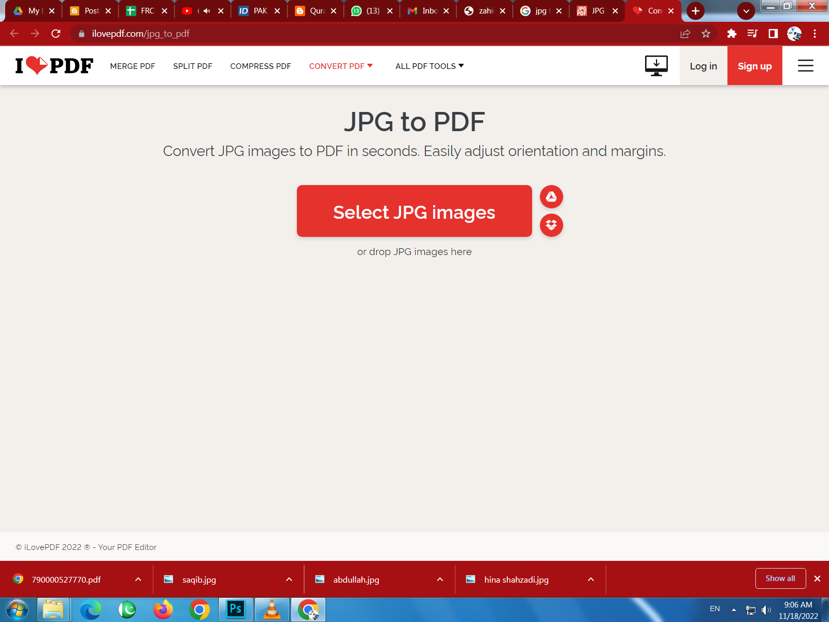This screenshot has width=829, height=622.
Task: Click Show all downloads button
Action: (x=780, y=578)
